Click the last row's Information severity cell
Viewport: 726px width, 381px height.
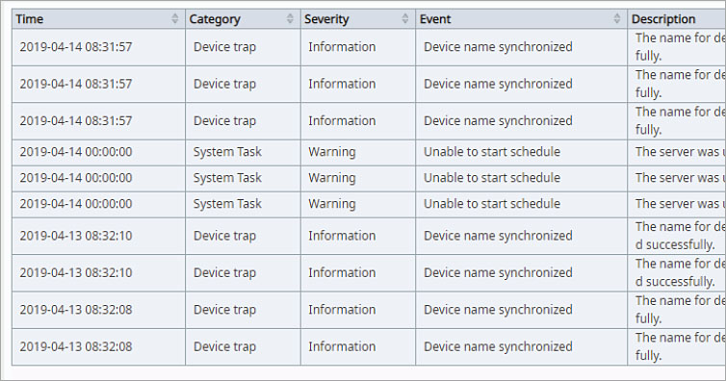pyautogui.click(x=358, y=346)
